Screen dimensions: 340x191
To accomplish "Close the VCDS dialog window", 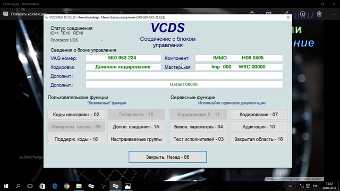I will tap(288, 18).
